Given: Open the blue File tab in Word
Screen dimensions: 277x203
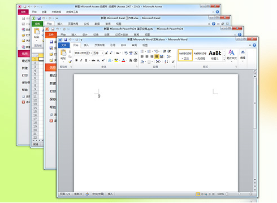Looking at the screenshot, I should [64, 45].
